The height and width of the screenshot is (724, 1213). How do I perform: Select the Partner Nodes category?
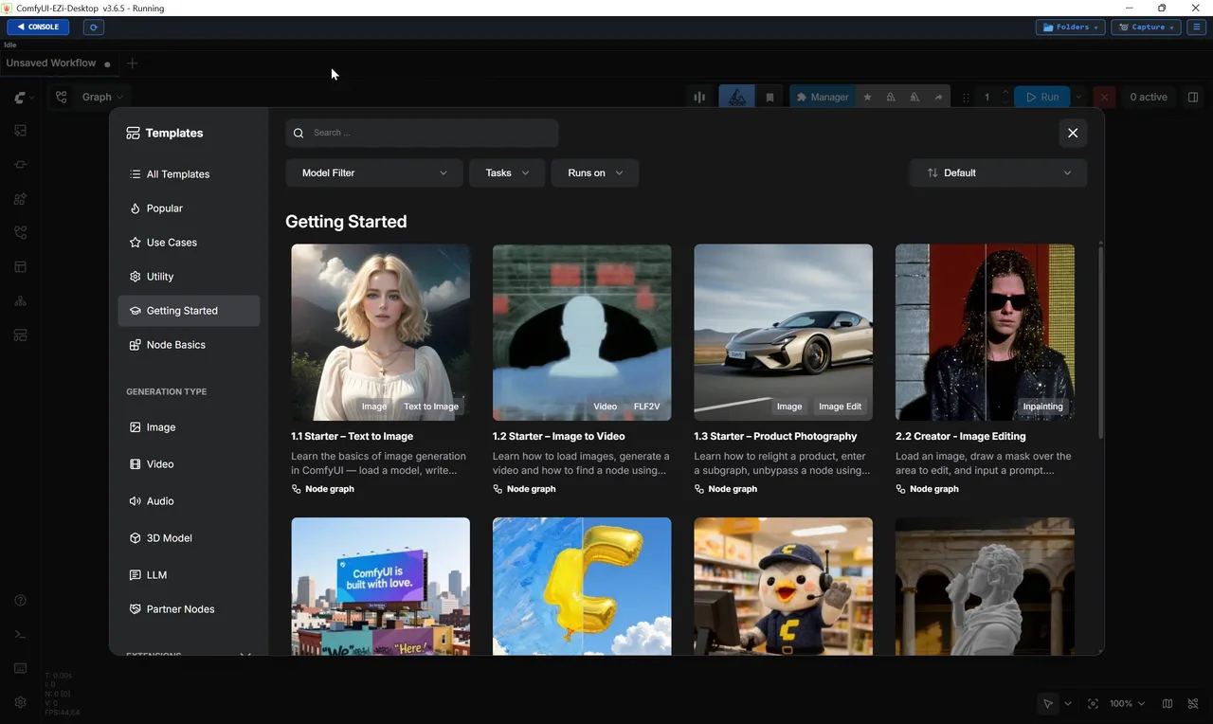pyautogui.click(x=189, y=609)
